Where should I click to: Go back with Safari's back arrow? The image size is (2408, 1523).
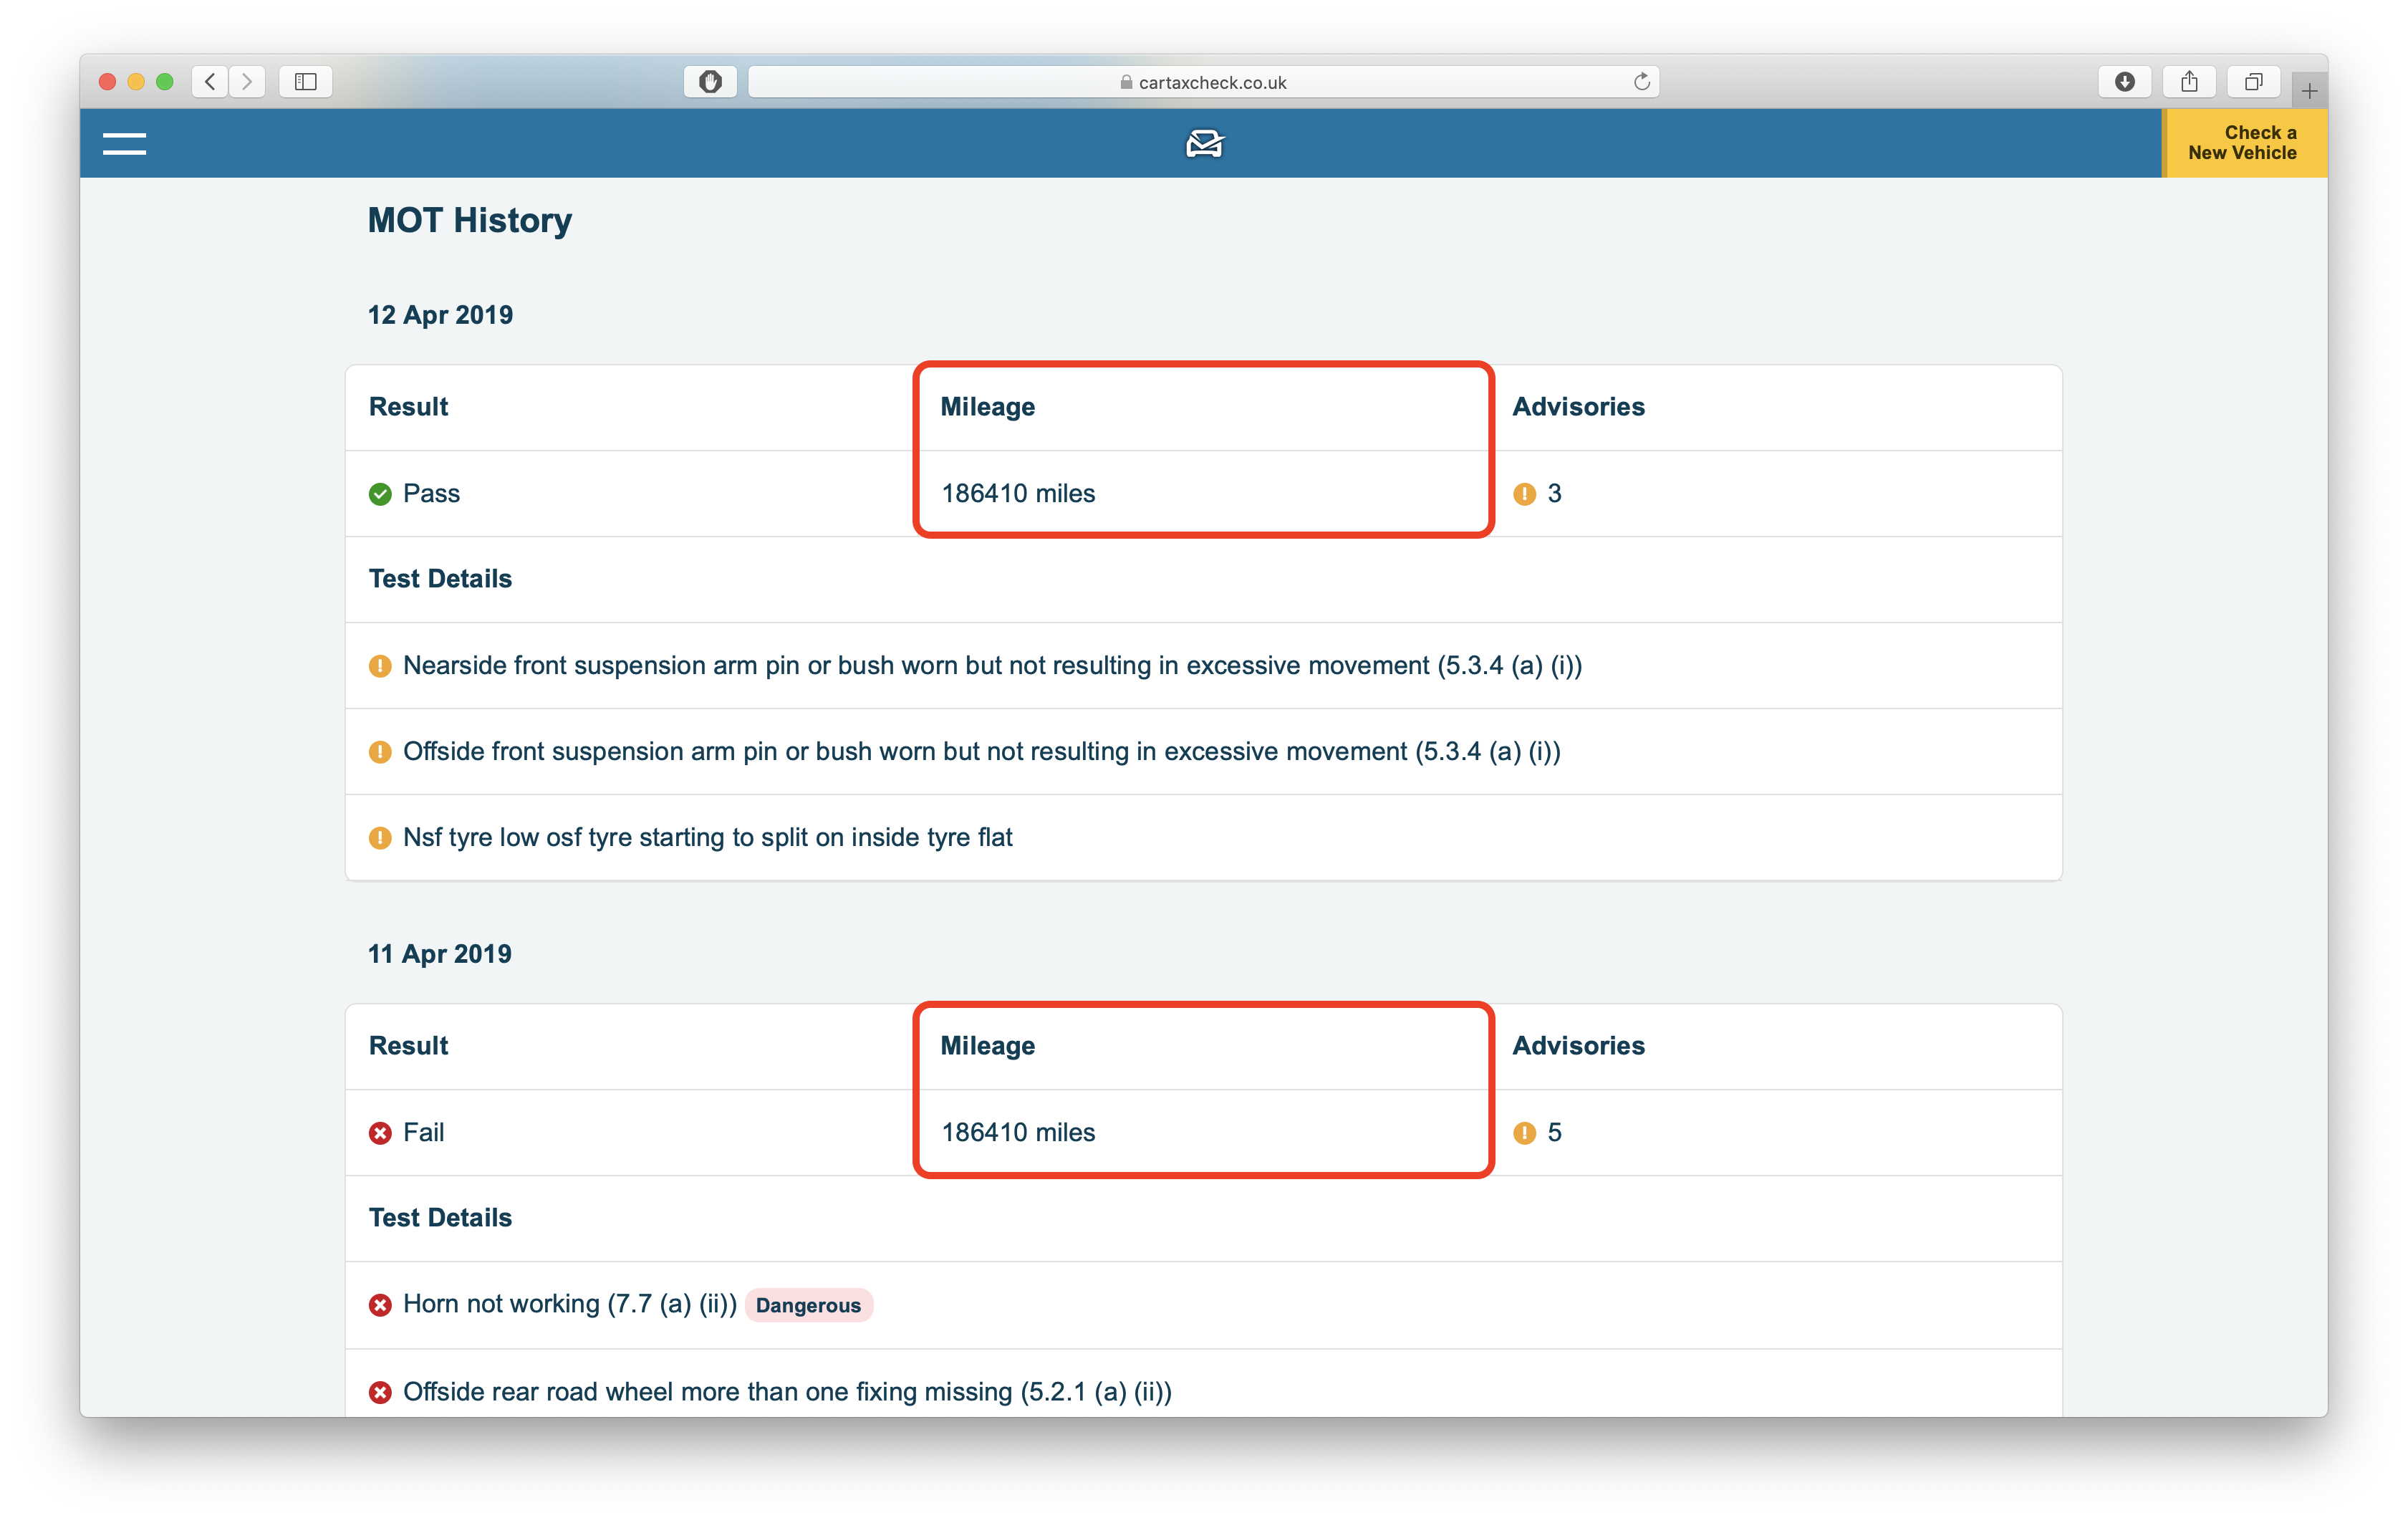pyautogui.click(x=210, y=81)
